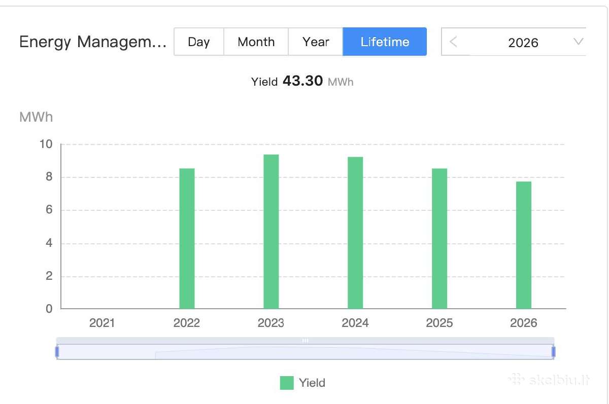
Task: Click the 2025 x-axis label
Action: (x=439, y=323)
